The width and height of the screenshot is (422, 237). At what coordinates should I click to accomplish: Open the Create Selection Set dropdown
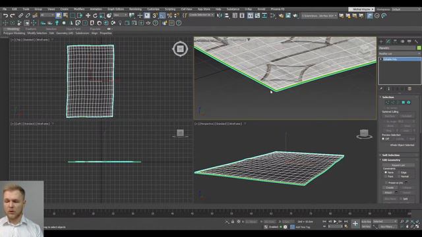click(201, 15)
